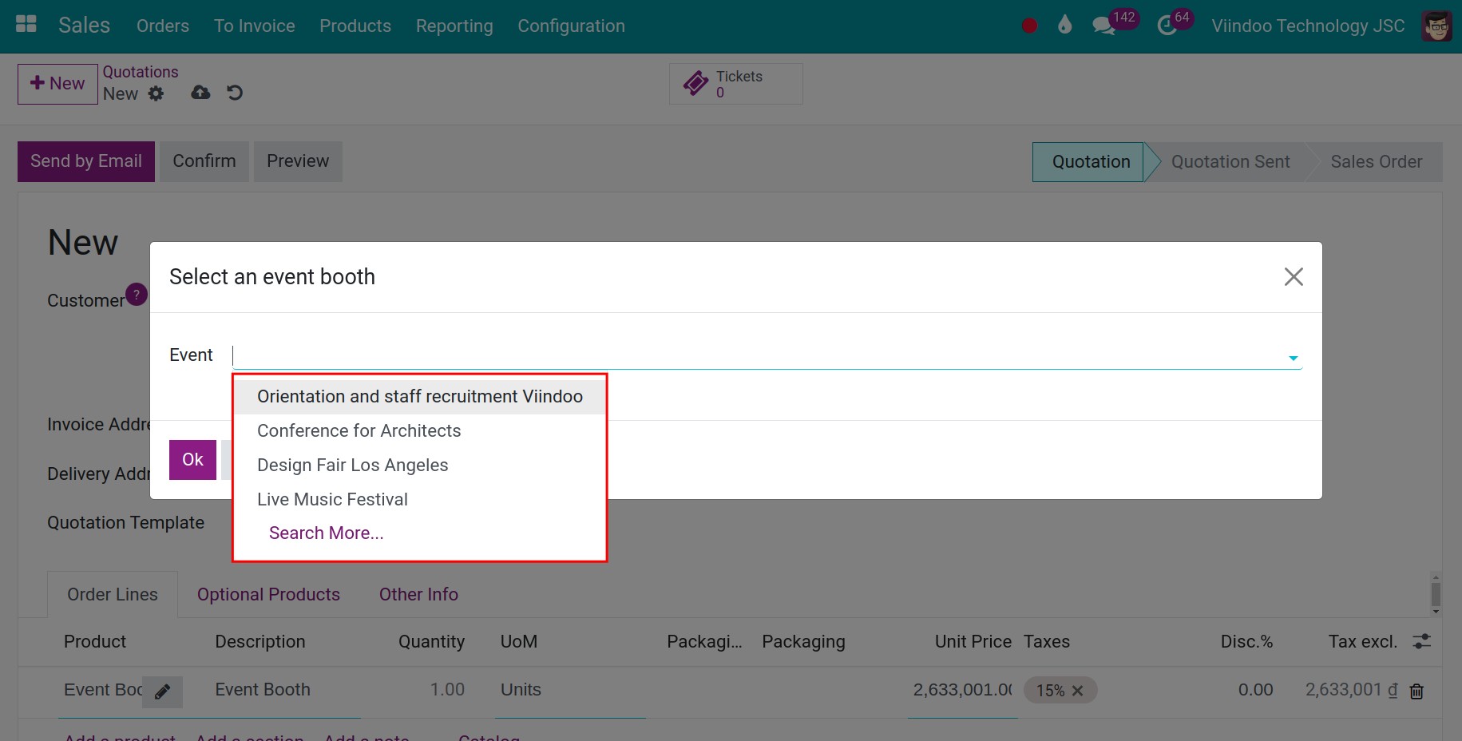Open the column settings adjust icon
Screen dimensions: 1462x741
(x=1422, y=641)
